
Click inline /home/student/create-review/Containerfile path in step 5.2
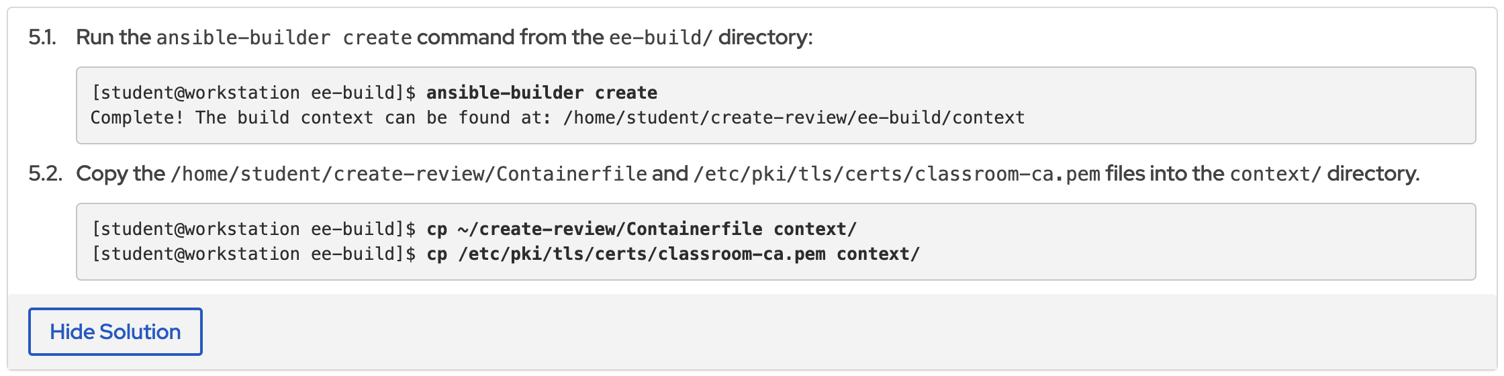pos(408,174)
